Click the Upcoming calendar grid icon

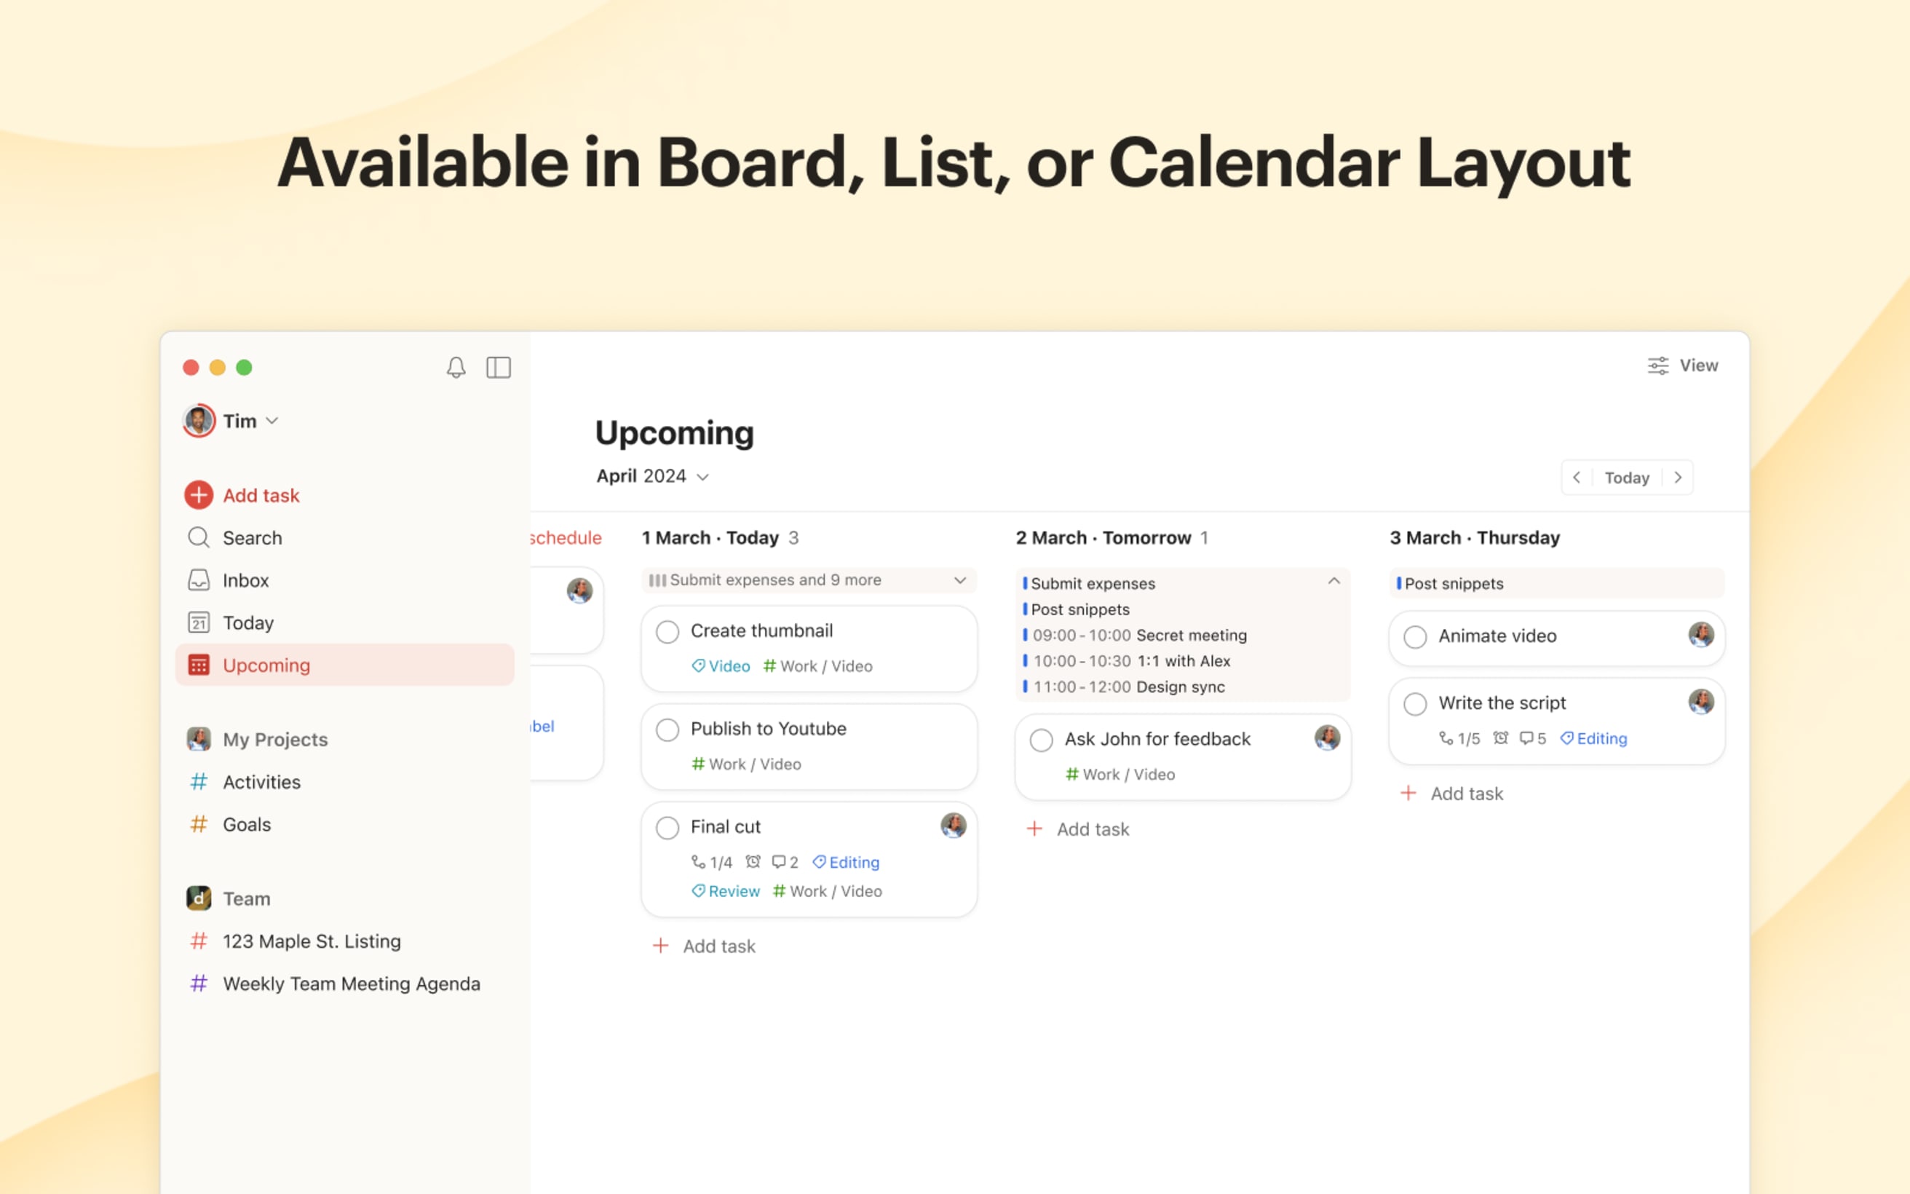click(199, 665)
